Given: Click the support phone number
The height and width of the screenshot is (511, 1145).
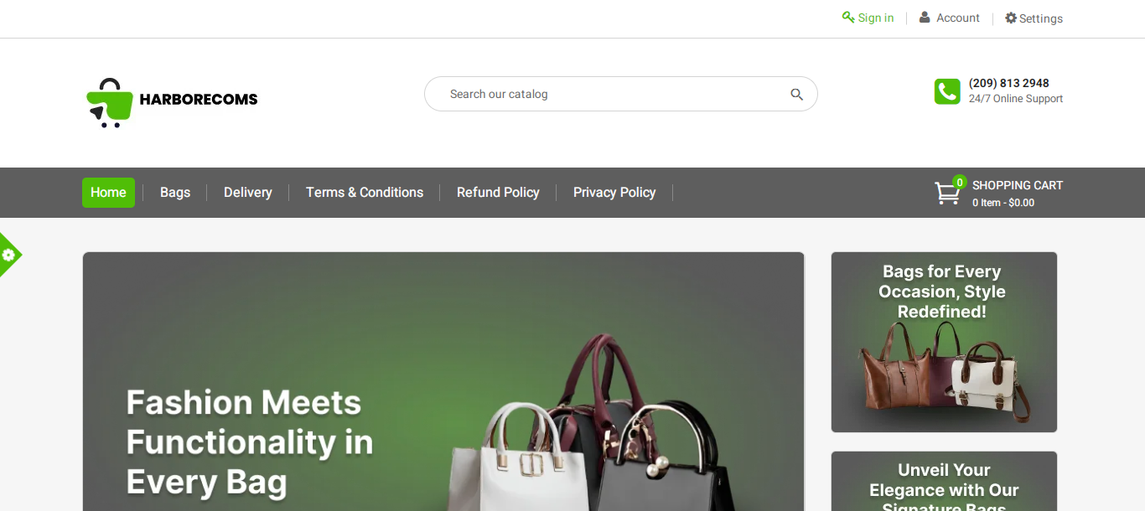Looking at the screenshot, I should 1009,83.
